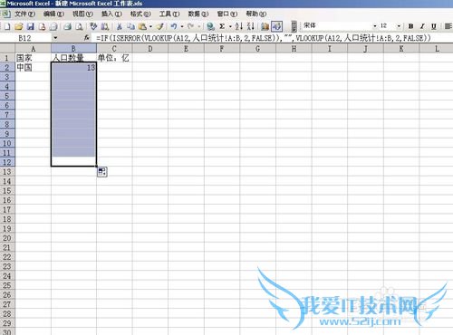Click the Redo arrow icon

(190, 26)
